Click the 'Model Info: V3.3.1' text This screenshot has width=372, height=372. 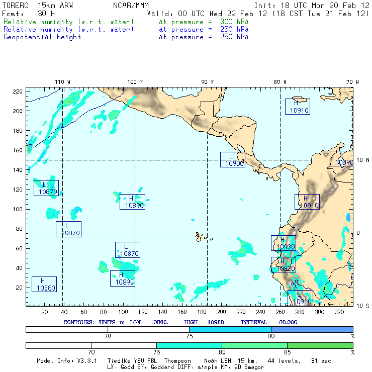(67, 361)
